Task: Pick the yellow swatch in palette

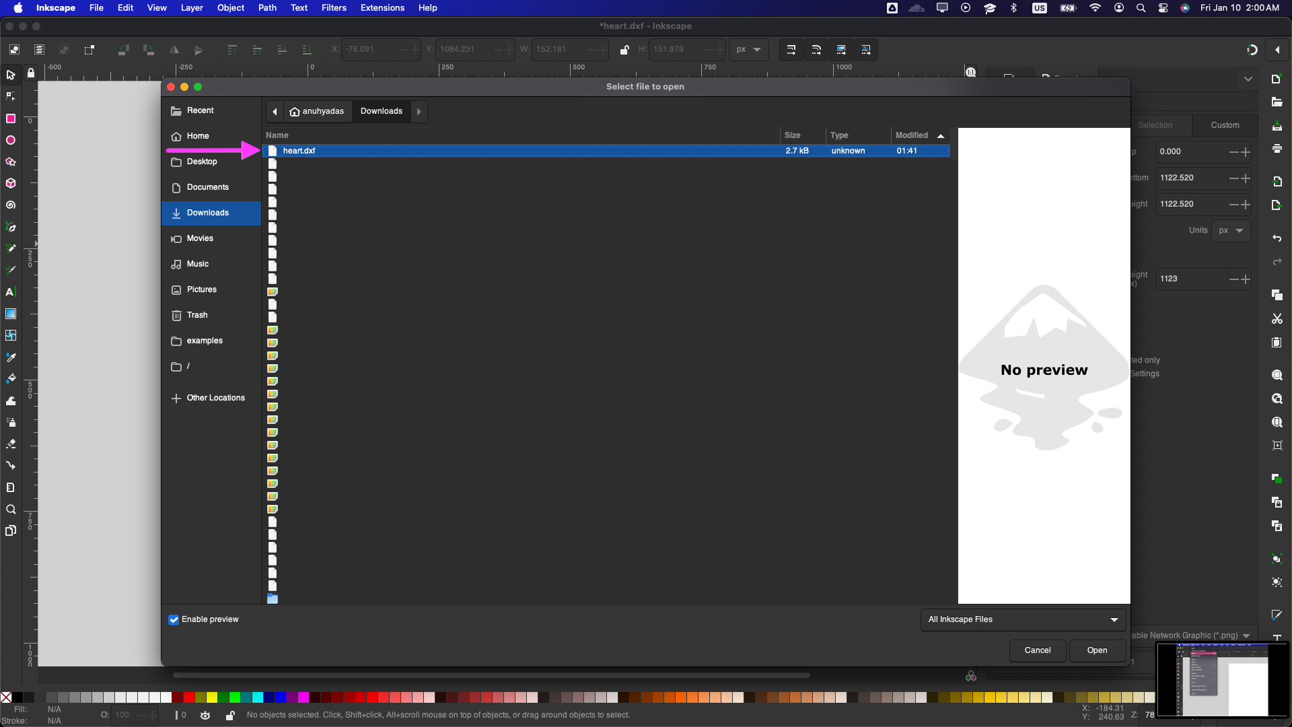Action: (x=212, y=697)
